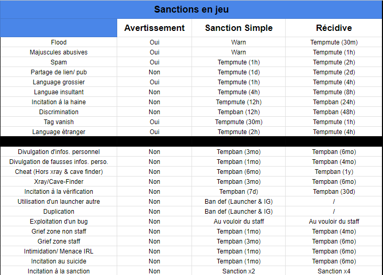
Task: Click 'Tempban (7d)' for Incitation à la vérification
Action: [239, 192]
